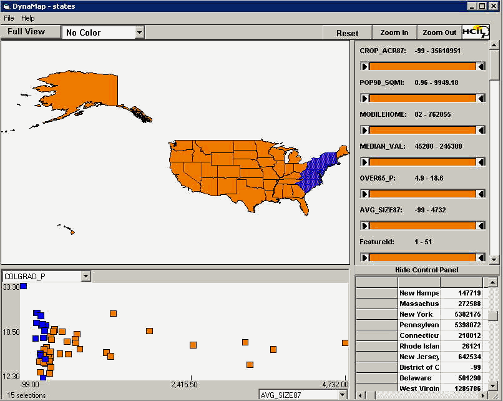Select Florida on the map
This screenshot has height=401, width=503.
click(x=303, y=205)
